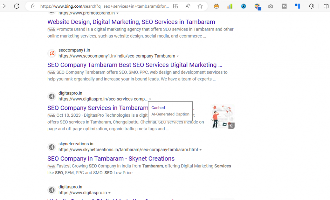Image resolution: width=330 pixels, height=200 pixels.
Task: Click the seocompany1.in site name
Action: (74, 50)
